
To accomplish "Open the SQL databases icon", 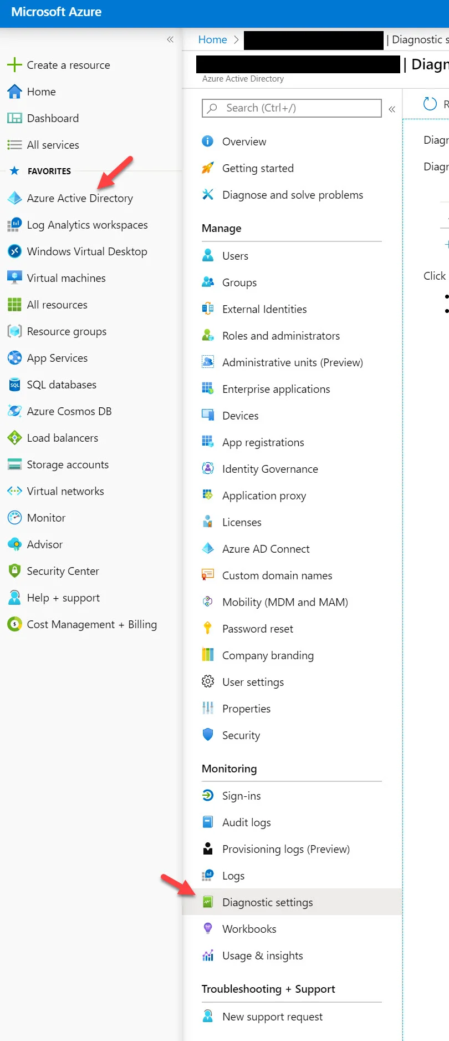I will (14, 385).
